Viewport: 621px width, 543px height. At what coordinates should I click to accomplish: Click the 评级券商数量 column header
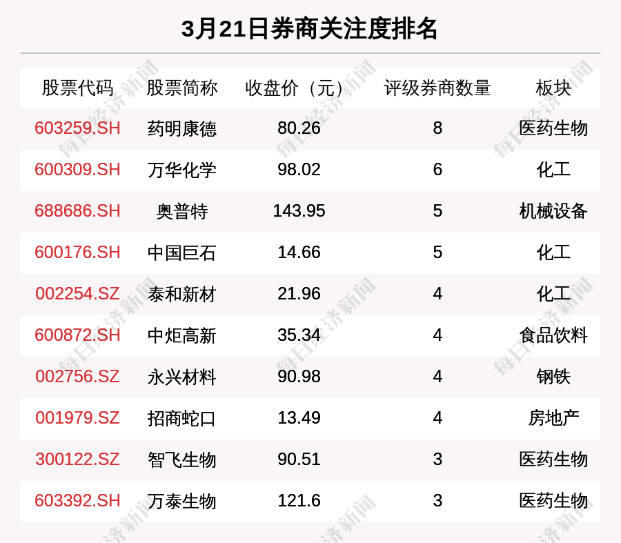point(437,88)
